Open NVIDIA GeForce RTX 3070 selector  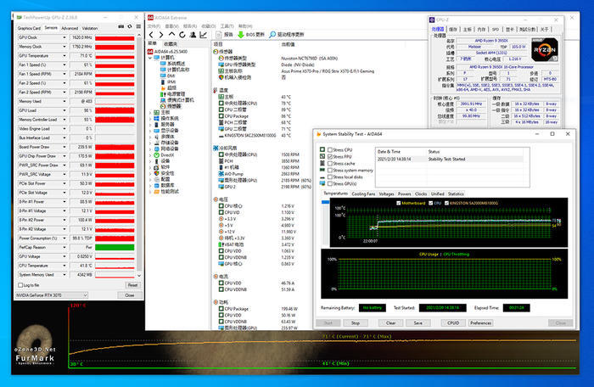pos(52,295)
